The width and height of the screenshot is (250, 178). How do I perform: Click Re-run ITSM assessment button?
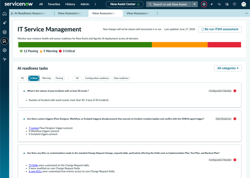(x=220, y=29)
